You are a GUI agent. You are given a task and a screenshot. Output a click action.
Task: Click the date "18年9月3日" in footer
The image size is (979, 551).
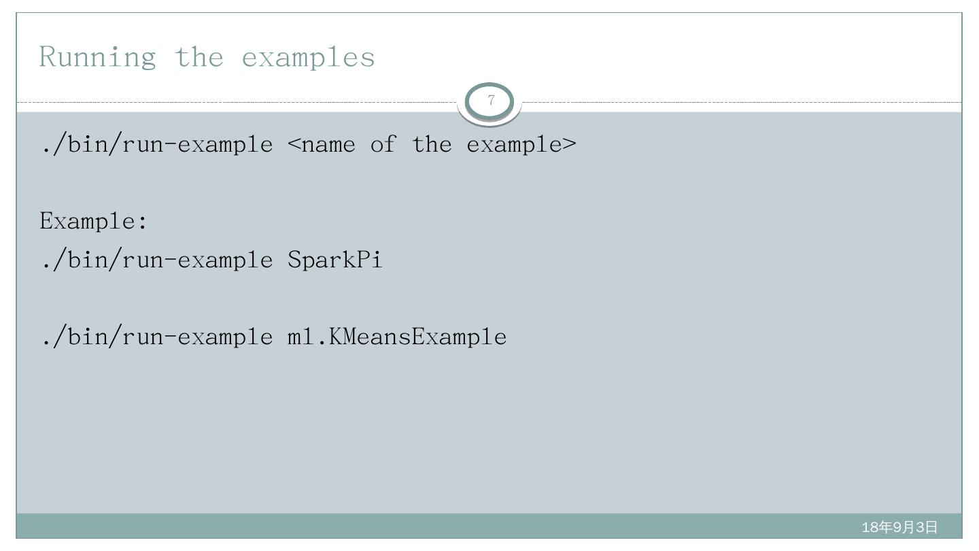point(899,527)
